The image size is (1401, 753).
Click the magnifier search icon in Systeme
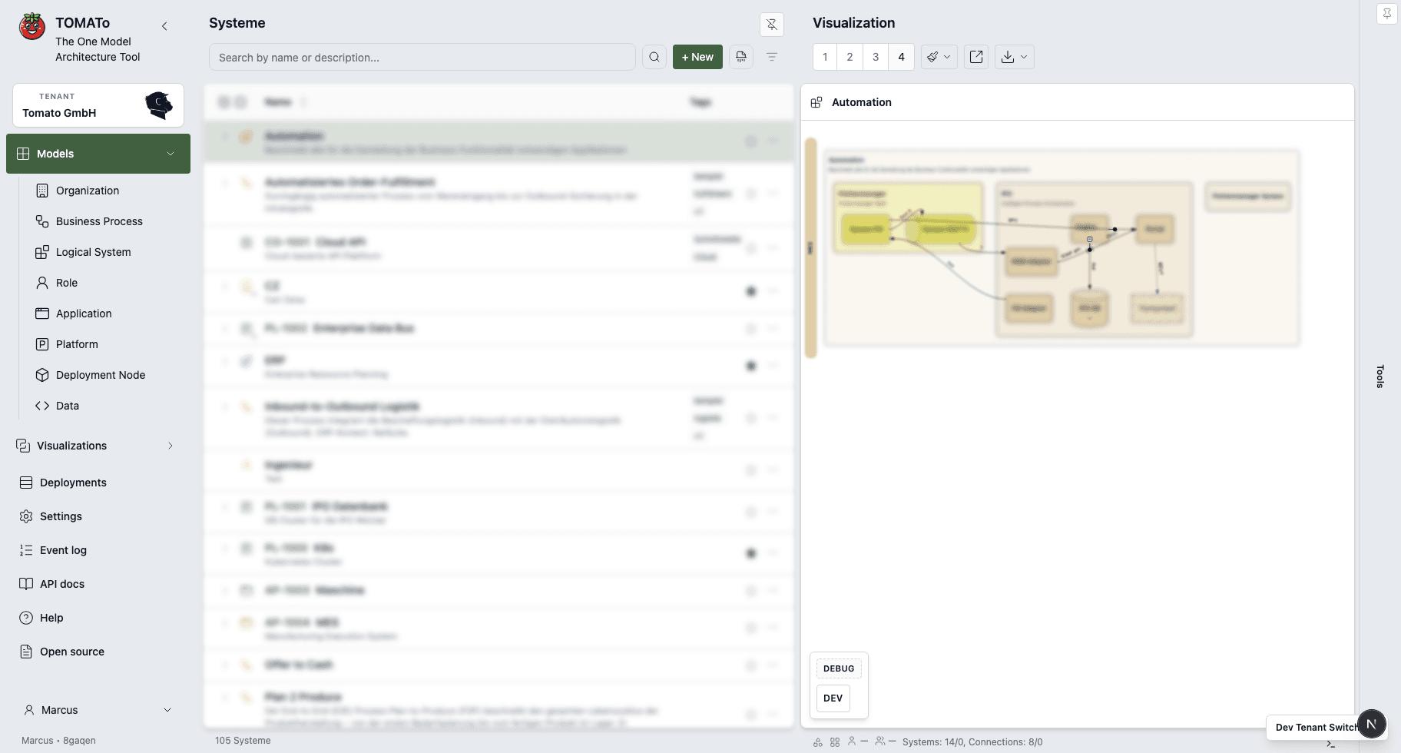point(654,57)
